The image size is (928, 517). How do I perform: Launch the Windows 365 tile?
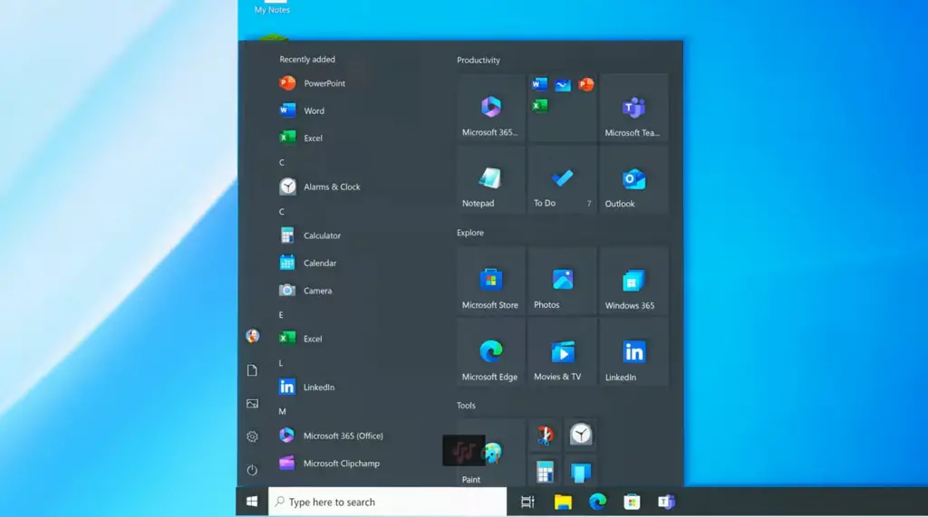pyautogui.click(x=633, y=281)
